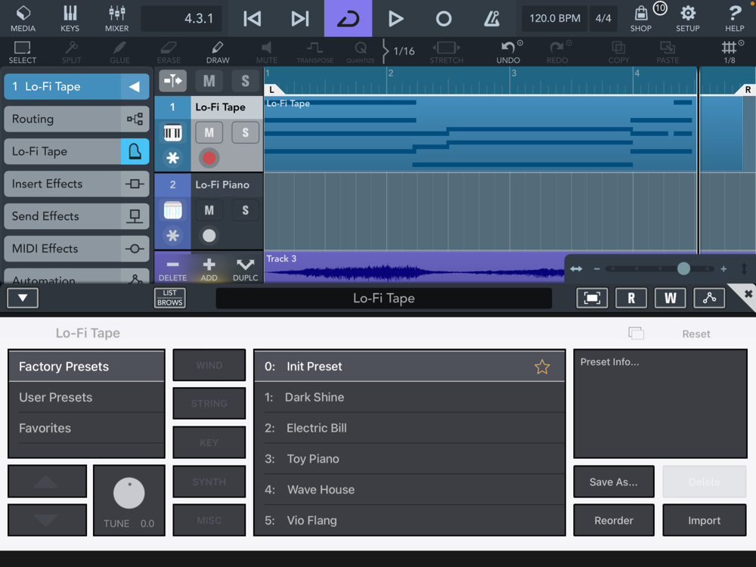
Task: Favorite the Init Preset star
Action: [x=542, y=367]
